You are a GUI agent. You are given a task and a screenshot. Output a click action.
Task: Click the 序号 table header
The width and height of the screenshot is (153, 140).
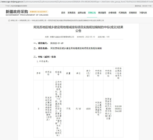click(39, 73)
